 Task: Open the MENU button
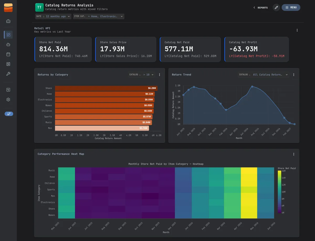(291, 7)
